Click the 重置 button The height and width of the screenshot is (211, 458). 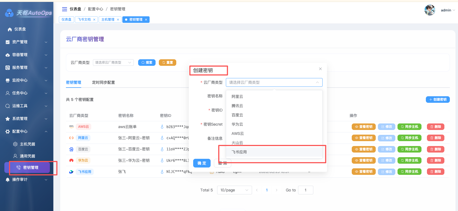[x=168, y=63]
